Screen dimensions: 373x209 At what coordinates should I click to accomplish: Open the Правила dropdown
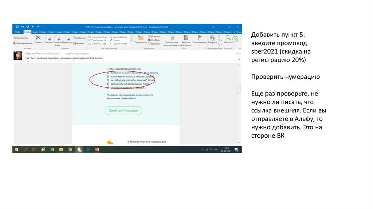(x=154, y=37)
